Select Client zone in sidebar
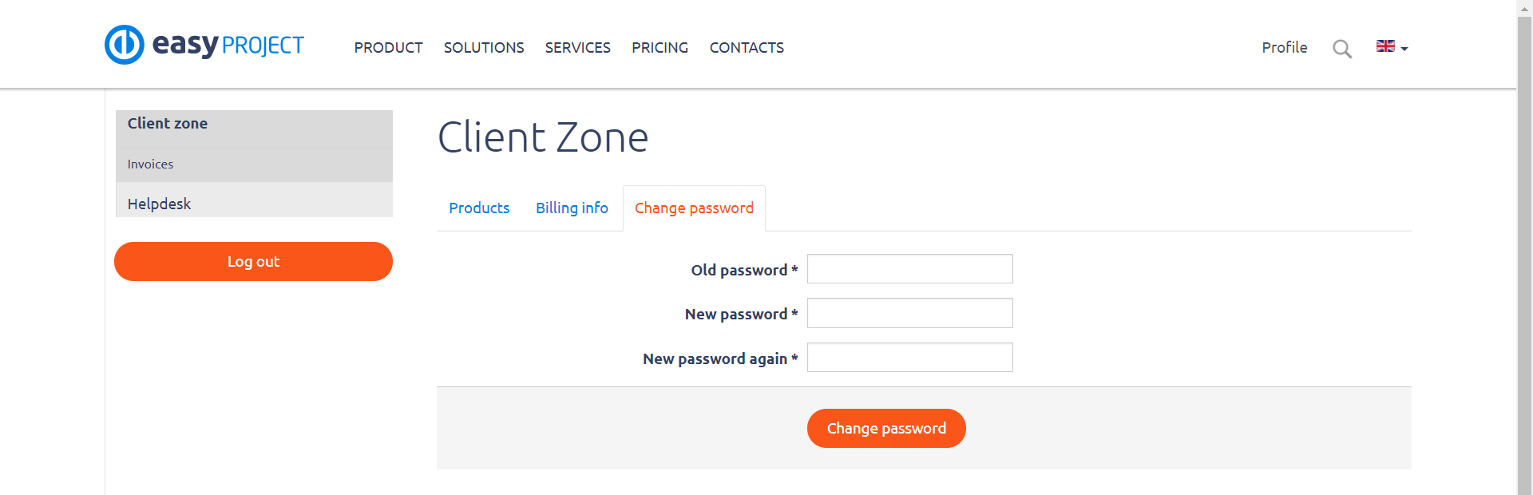The image size is (1533, 495). pos(168,124)
